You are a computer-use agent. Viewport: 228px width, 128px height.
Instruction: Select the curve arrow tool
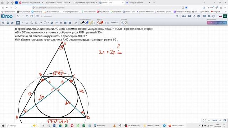coord(41,23)
